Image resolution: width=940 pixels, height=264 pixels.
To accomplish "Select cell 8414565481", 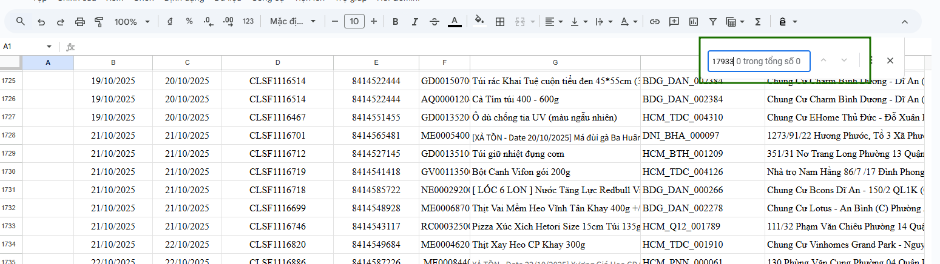I will pos(376,135).
